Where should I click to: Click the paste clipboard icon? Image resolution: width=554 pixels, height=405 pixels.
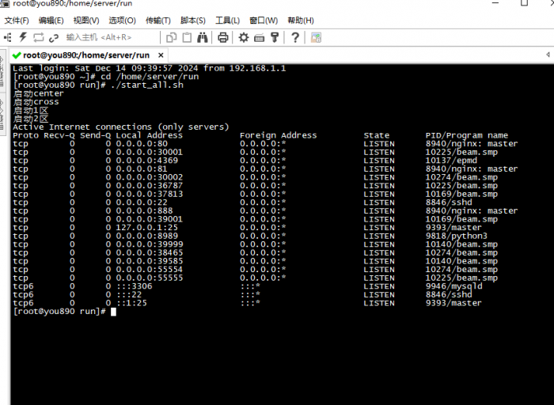(187, 37)
